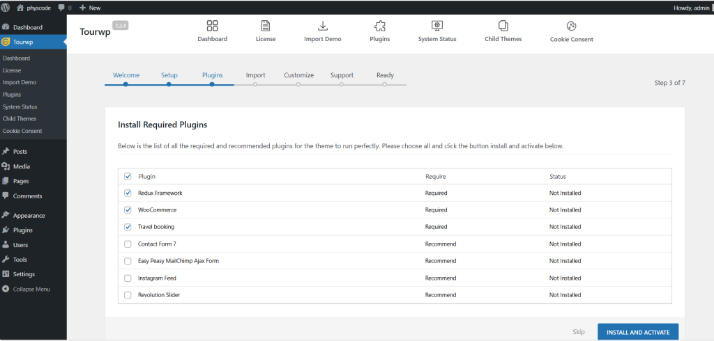Check the Contact Form 7 checkbox

pos(128,244)
